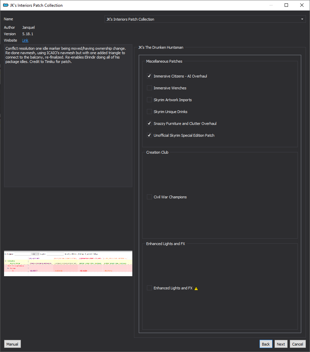This screenshot has height=352, width=310.
Task: Click the Enhanced Lights and FX group heading
Action: (x=165, y=244)
